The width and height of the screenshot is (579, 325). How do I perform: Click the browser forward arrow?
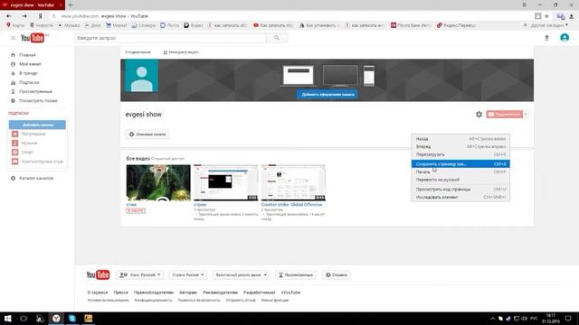(x=24, y=16)
